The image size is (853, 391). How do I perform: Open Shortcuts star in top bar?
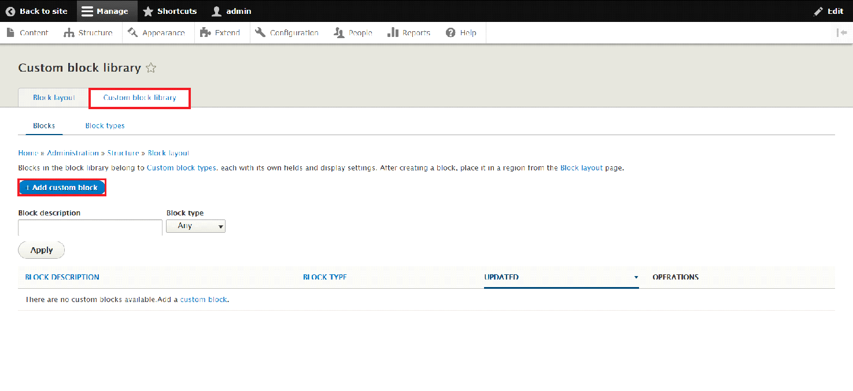148,11
